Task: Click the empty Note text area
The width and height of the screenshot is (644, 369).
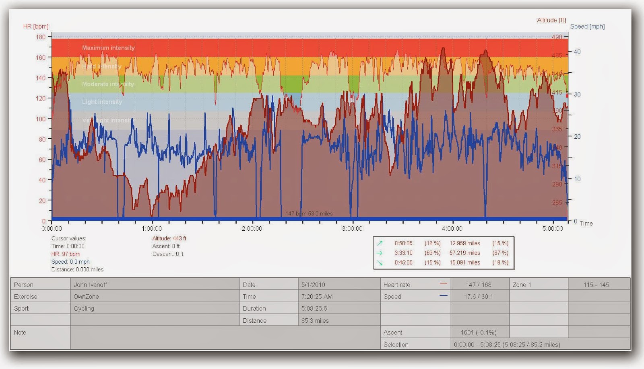Action: pos(225,338)
